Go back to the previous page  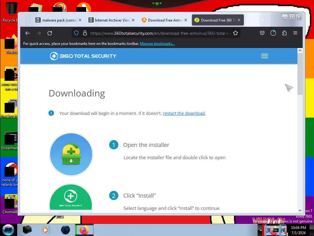[28, 33]
